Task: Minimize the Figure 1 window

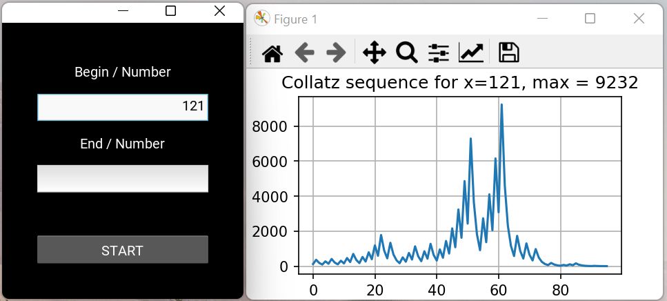Action: (546, 19)
